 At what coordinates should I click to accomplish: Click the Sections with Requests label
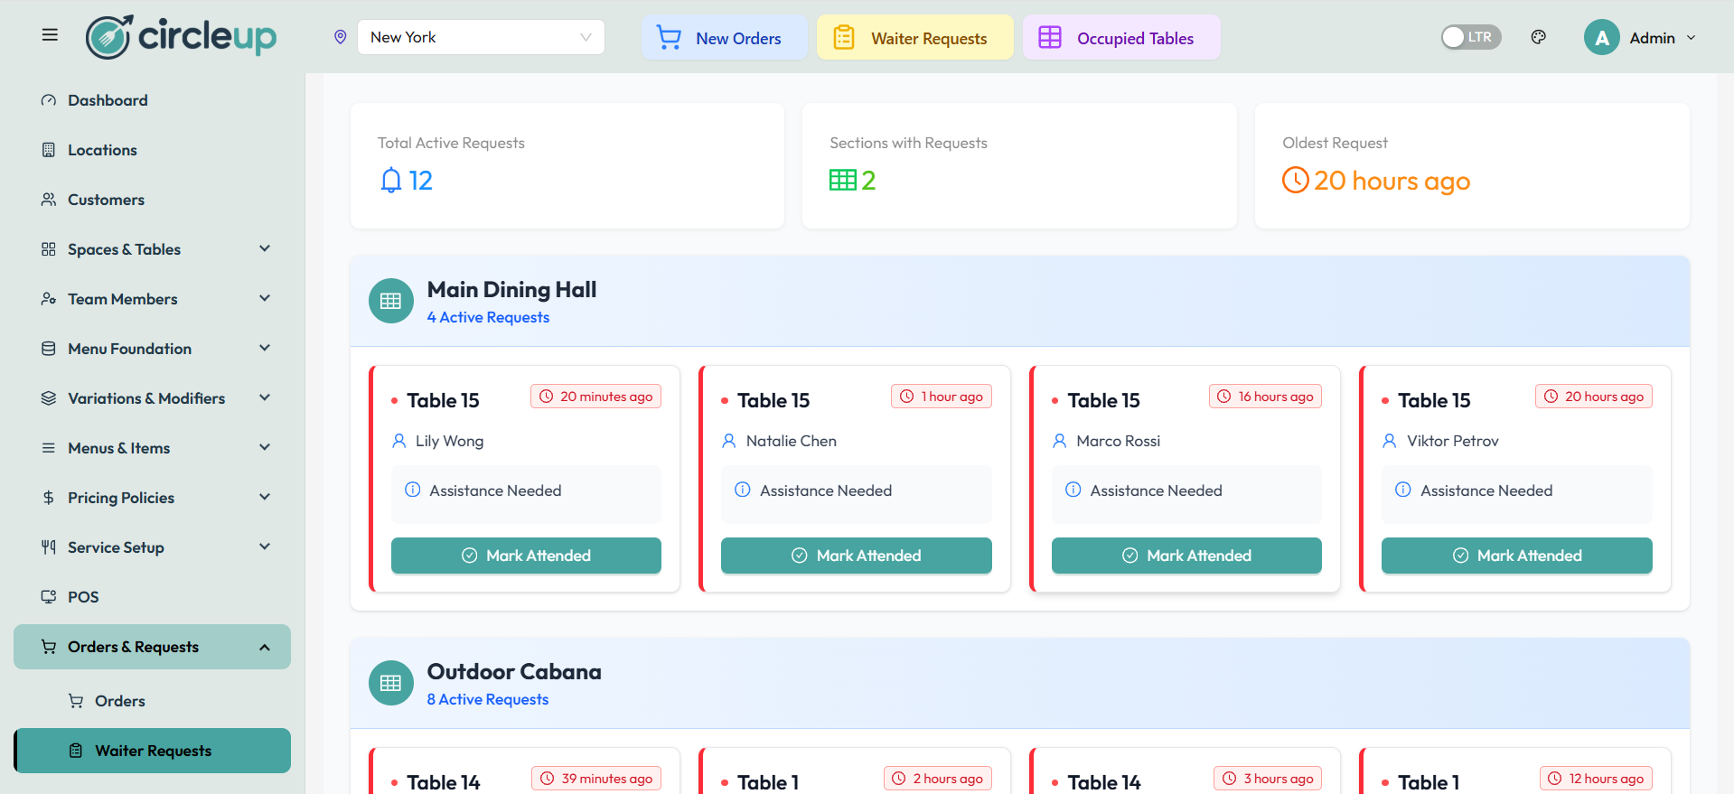908,143
